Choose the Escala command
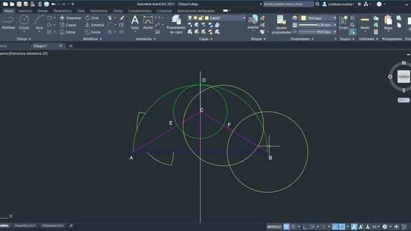Image resolution: width=411 pixels, height=231 pixels. pos(93,32)
